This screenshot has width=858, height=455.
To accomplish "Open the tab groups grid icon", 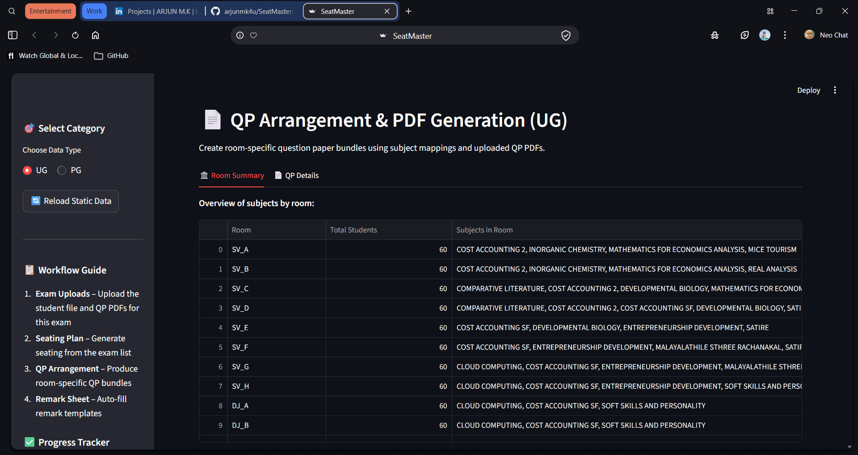I will point(770,11).
